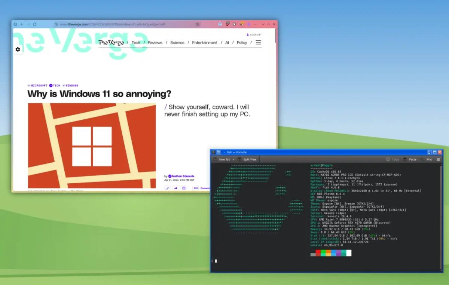
Task: Follow the Microsoft topic tag
Action: [37, 86]
